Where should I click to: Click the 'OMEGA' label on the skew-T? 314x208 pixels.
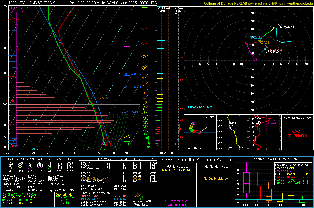tap(16, 8)
